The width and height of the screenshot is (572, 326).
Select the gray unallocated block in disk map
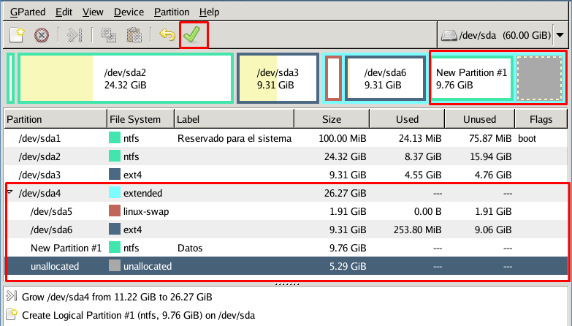[540, 78]
